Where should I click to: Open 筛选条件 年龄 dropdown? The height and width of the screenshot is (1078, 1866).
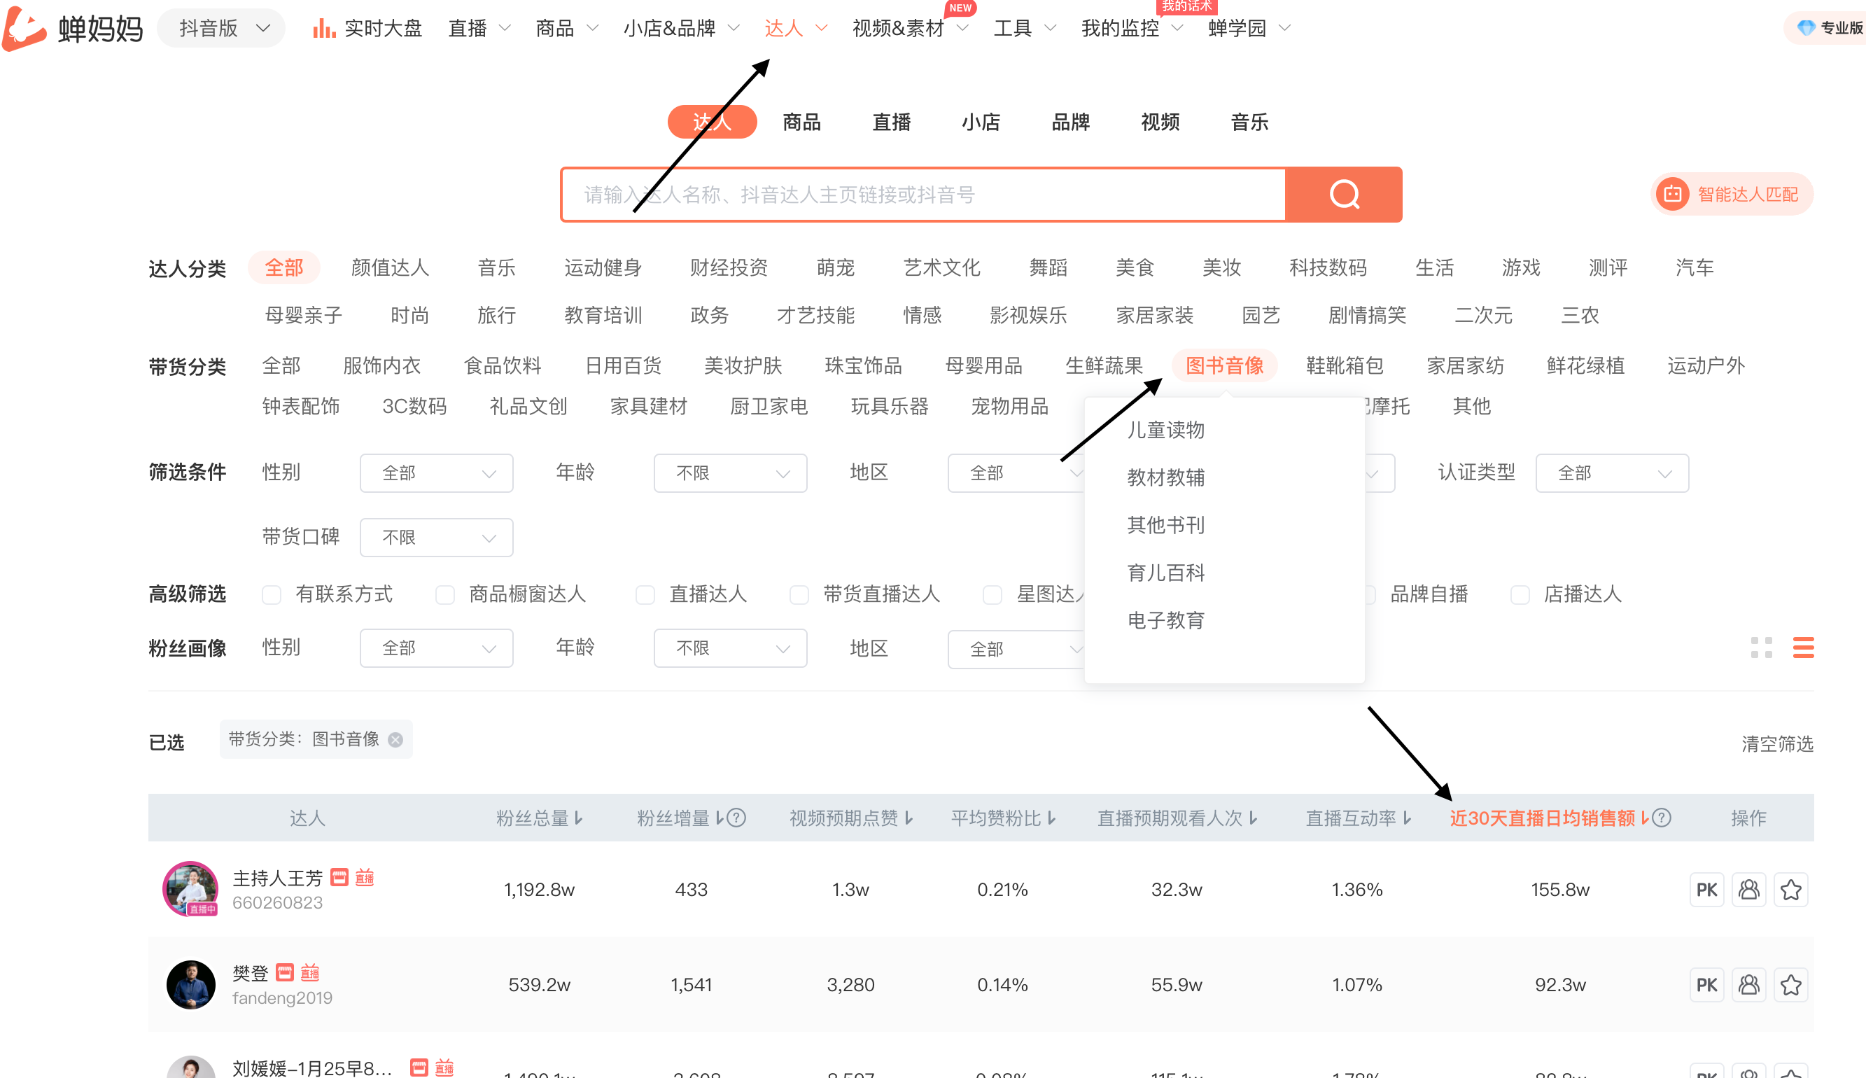coord(731,473)
